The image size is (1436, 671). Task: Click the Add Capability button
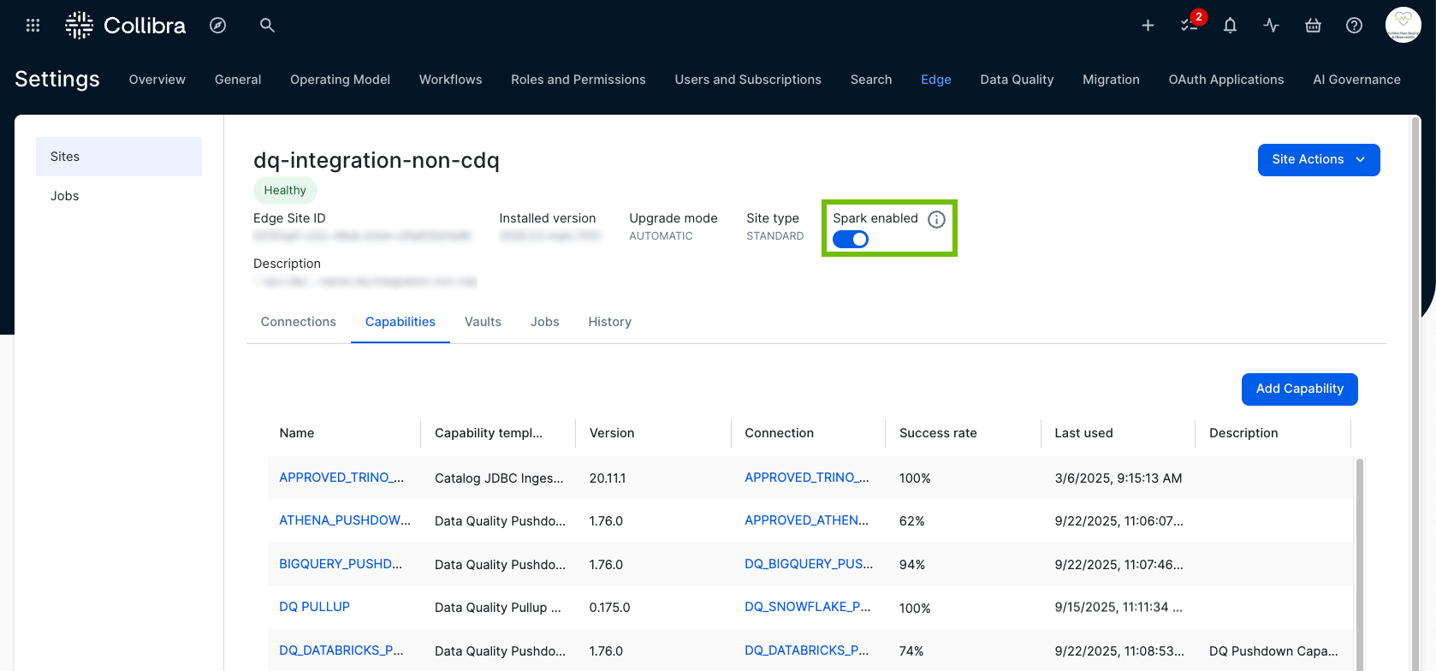(1299, 389)
